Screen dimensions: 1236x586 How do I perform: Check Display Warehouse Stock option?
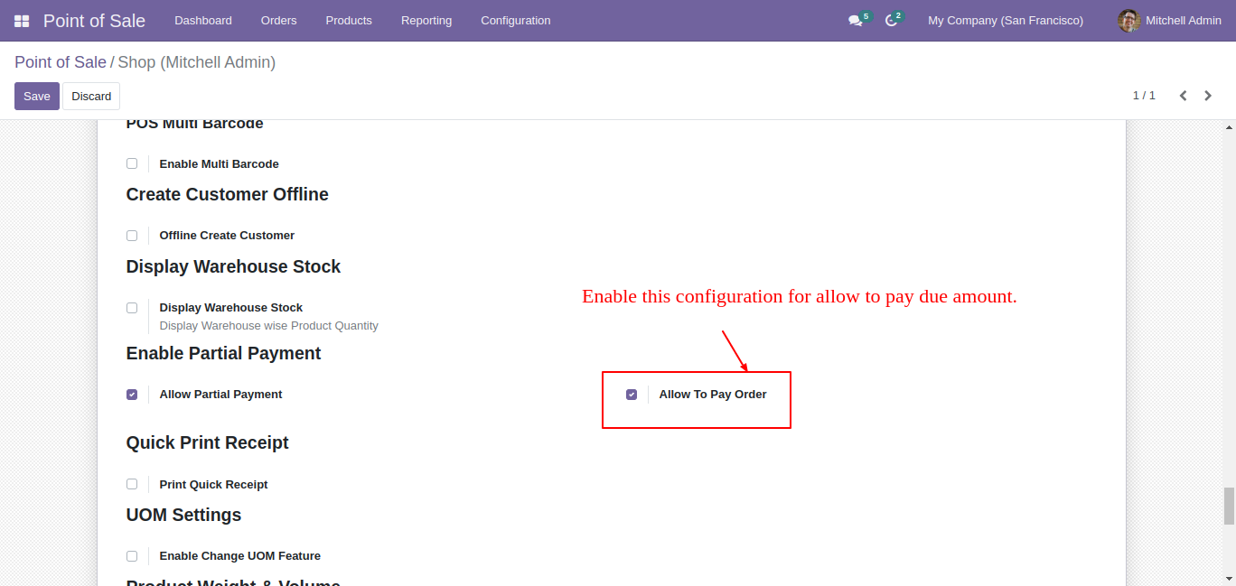tap(132, 308)
